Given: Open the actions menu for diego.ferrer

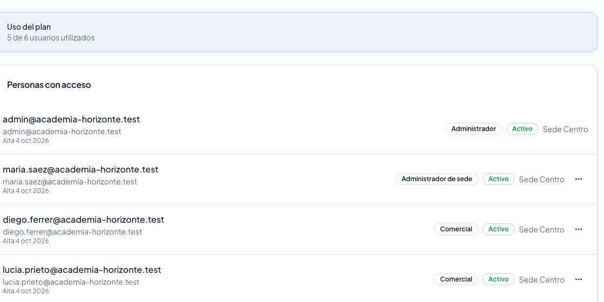Looking at the screenshot, I should click(578, 229).
